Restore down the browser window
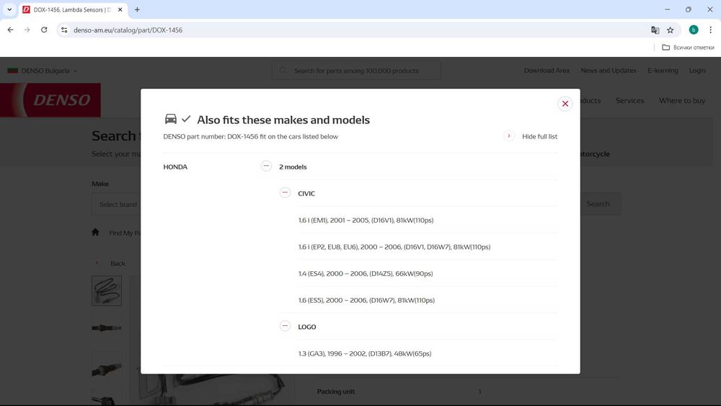 coord(689,9)
